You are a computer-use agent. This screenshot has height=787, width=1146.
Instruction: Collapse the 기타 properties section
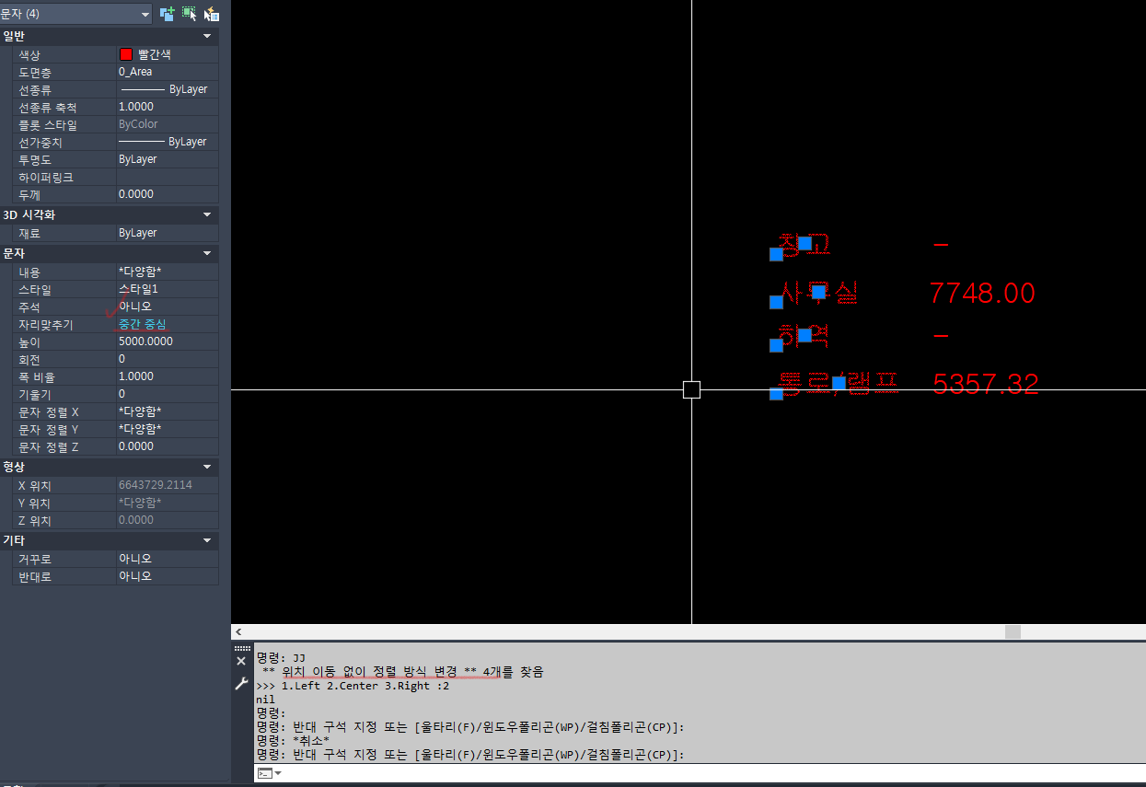207,540
